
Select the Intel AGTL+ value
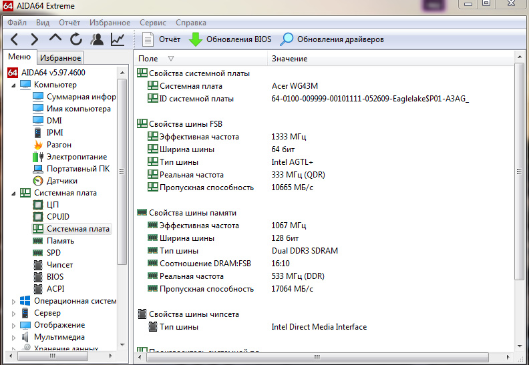point(292,162)
